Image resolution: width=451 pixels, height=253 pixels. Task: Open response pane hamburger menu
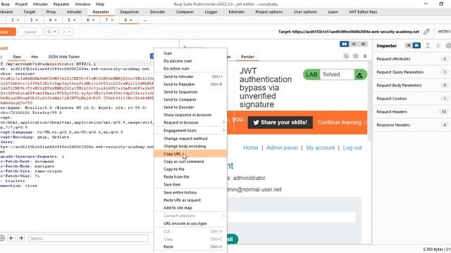tap(365, 56)
